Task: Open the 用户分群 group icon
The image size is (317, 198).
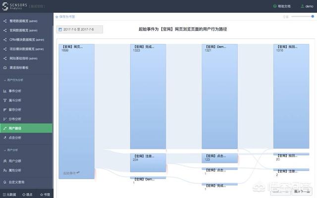Action: (5, 161)
